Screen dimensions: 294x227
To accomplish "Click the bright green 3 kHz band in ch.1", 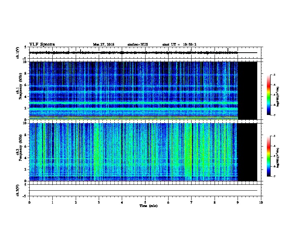I will pyautogui.click(x=134, y=103).
